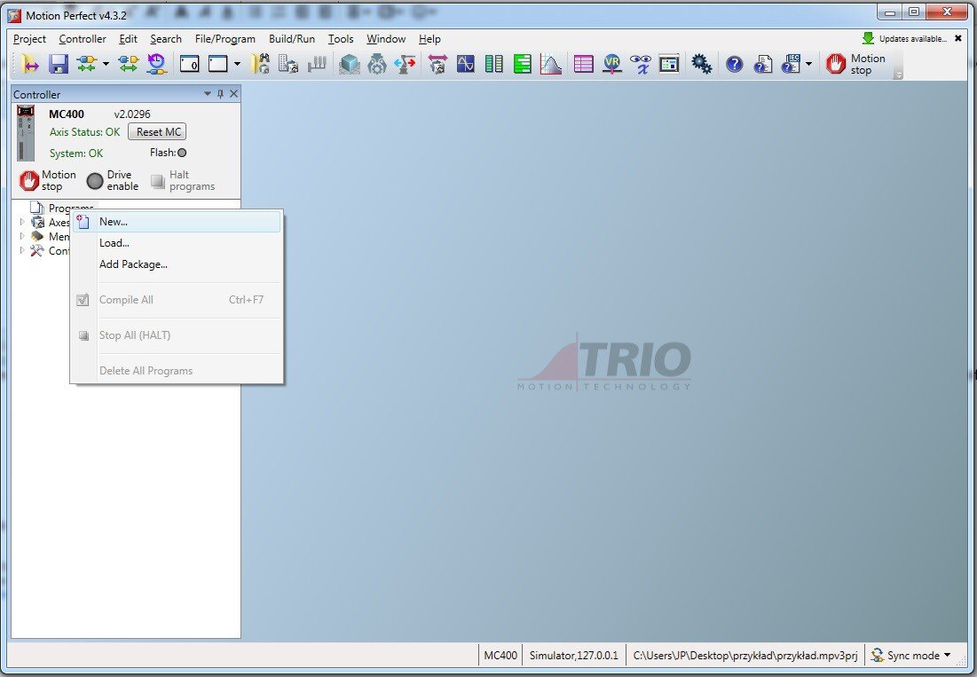Click the MC400 controller image
977x677 pixels.
(x=26, y=133)
